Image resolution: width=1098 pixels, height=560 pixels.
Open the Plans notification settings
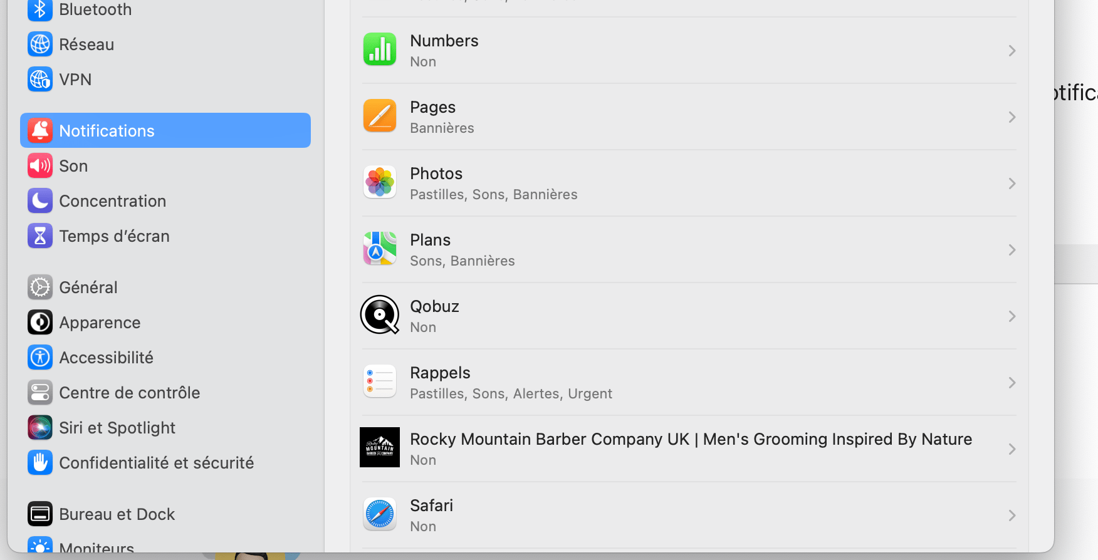point(689,249)
